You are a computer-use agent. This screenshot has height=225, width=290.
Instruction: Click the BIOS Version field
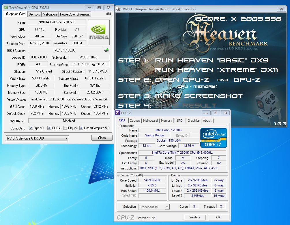[x=65, y=50]
